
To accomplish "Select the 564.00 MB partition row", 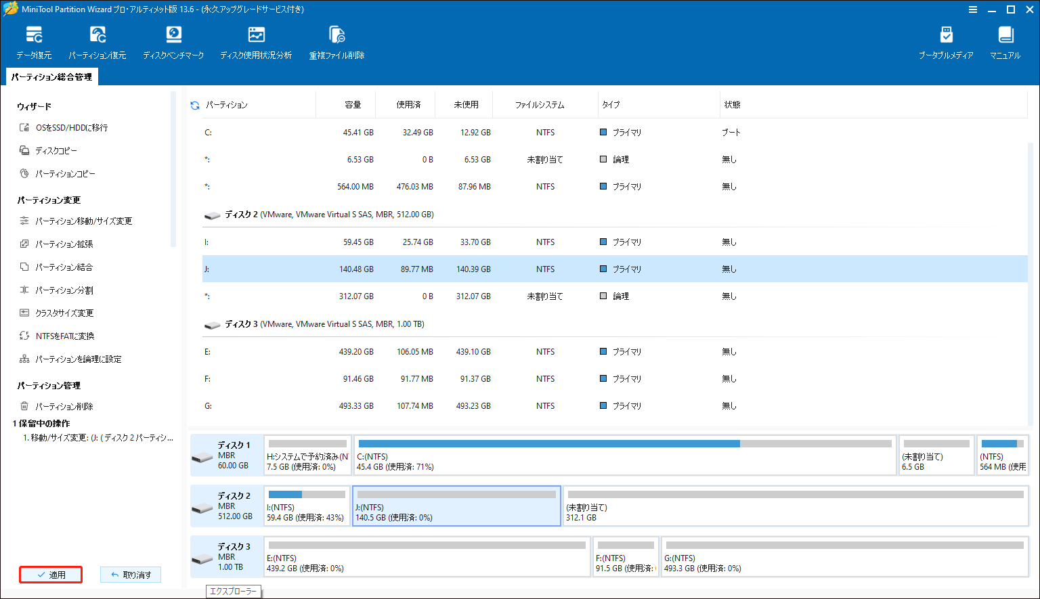I will [x=615, y=187].
